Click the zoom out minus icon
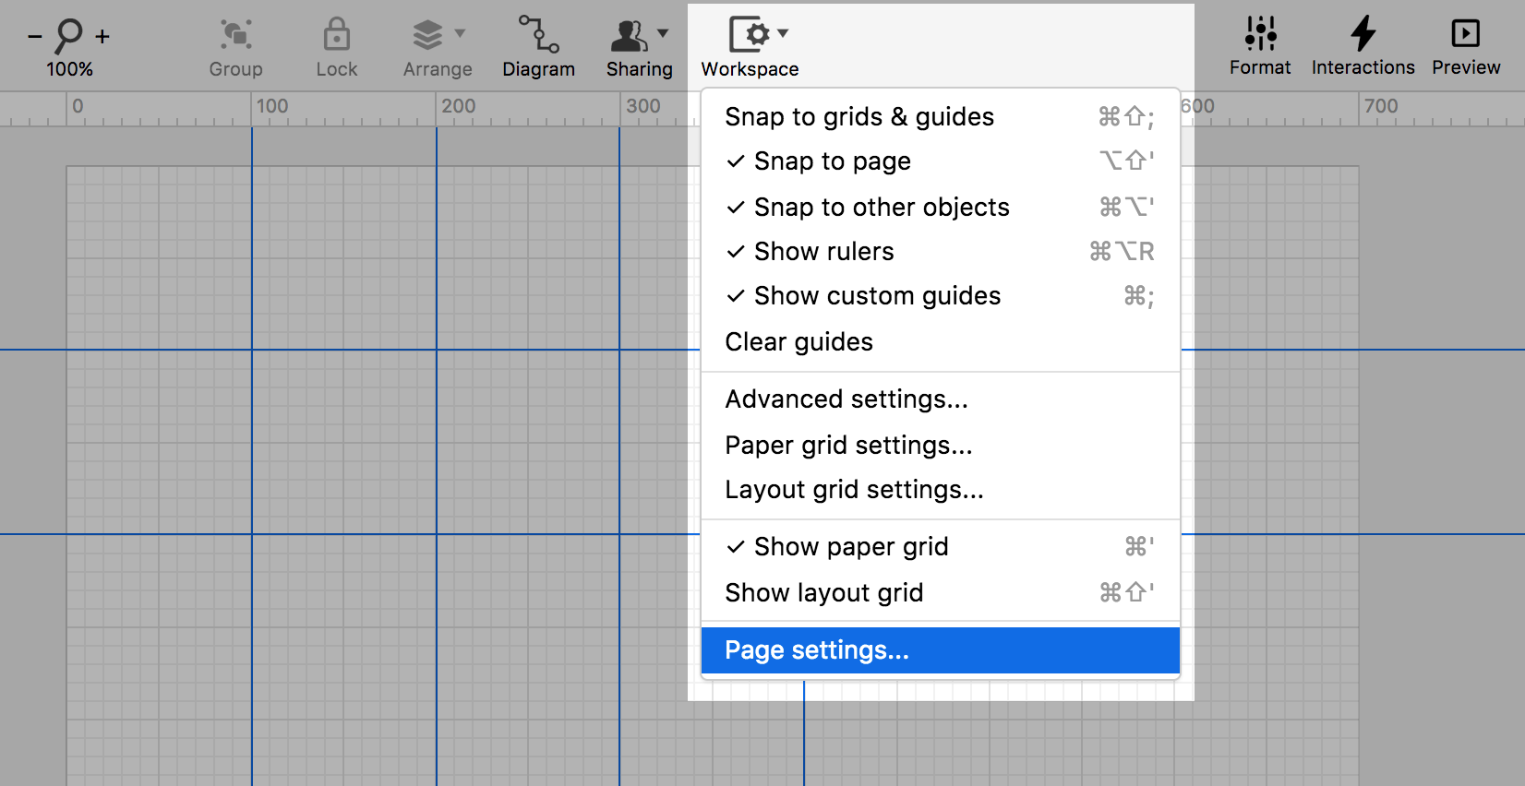1525x786 pixels. (x=35, y=37)
